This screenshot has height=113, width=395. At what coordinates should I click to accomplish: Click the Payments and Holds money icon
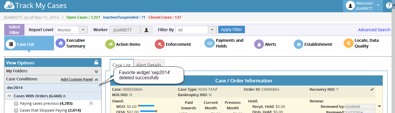point(209,43)
